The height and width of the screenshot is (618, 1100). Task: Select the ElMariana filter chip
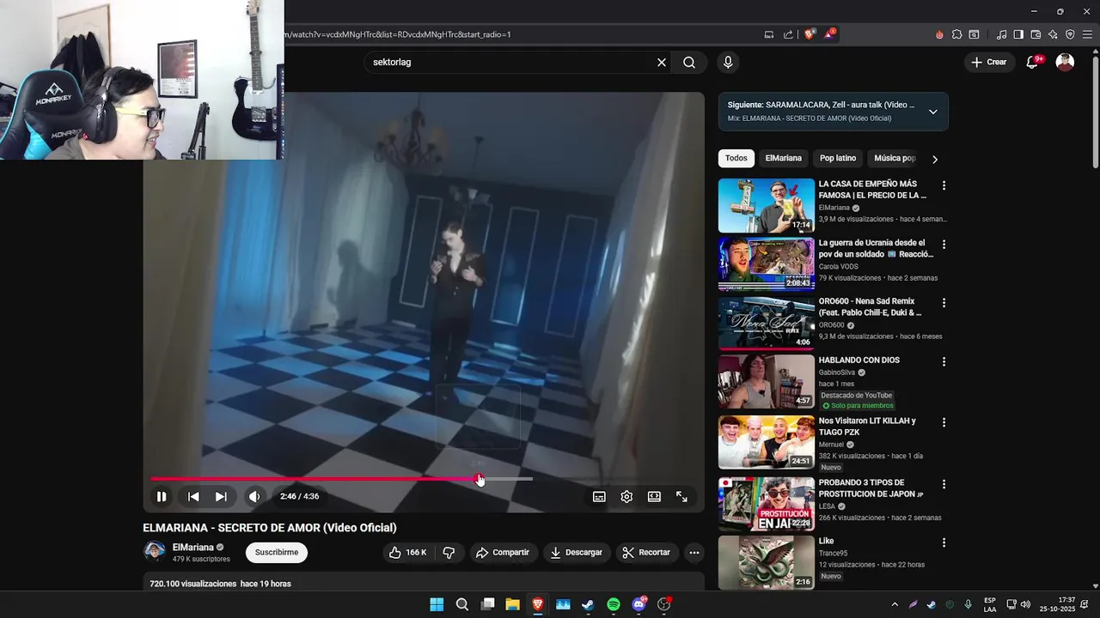783,158
